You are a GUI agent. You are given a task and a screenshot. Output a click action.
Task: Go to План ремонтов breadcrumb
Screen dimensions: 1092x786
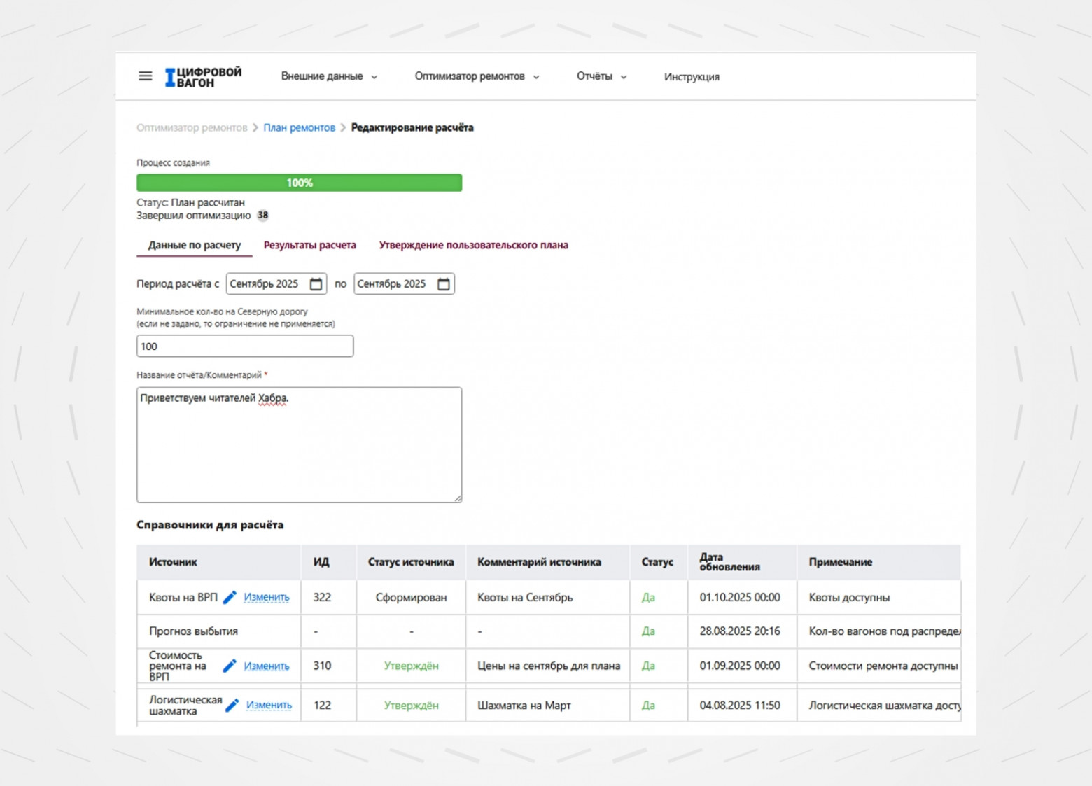pos(299,128)
